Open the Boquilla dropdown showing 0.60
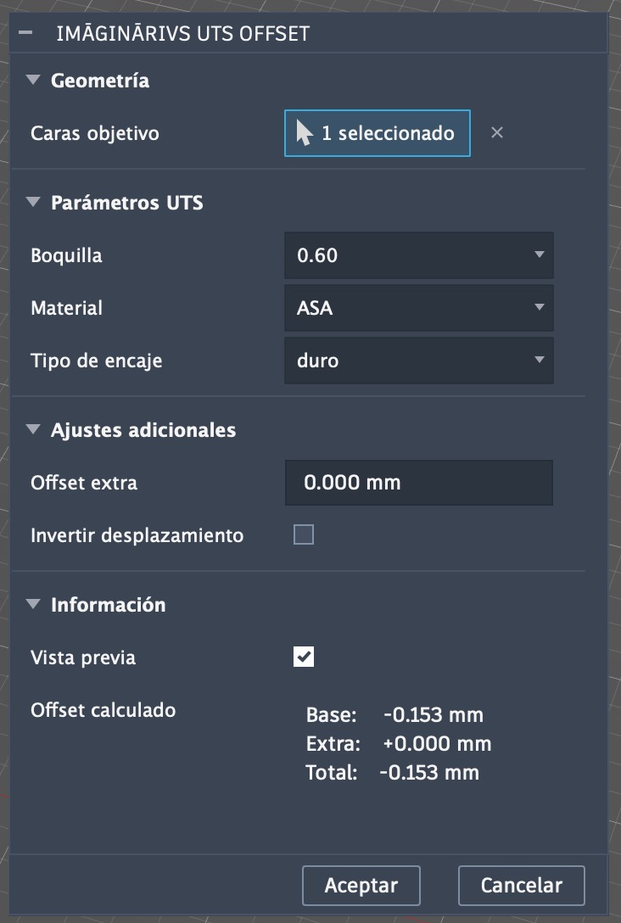The height and width of the screenshot is (923, 621). coord(419,255)
